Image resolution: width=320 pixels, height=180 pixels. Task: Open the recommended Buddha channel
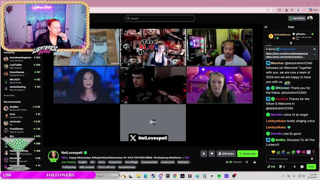pos(22,108)
